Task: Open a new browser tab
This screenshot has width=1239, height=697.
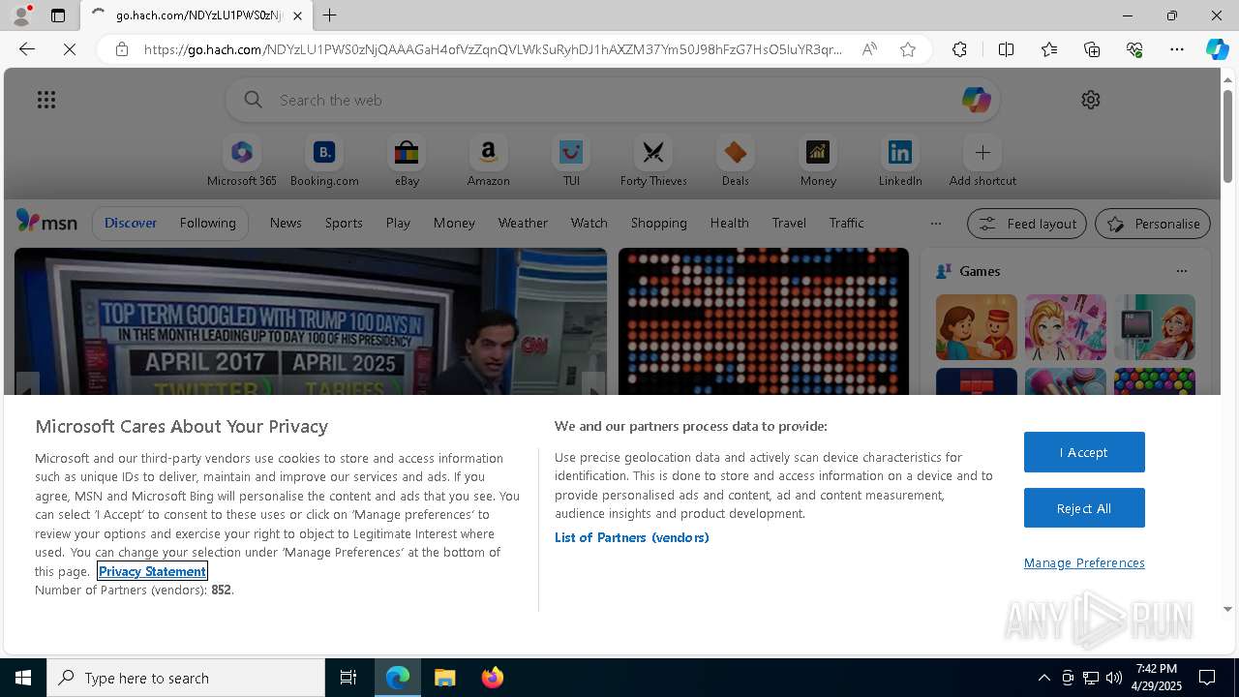Action: pyautogui.click(x=330, y=15)
